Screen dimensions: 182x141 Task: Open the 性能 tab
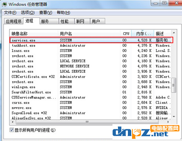pos(67,21)
